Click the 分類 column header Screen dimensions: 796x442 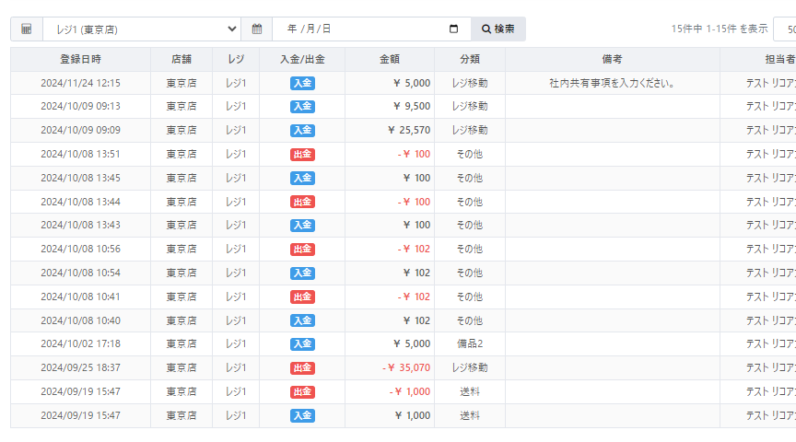point(470,59)
